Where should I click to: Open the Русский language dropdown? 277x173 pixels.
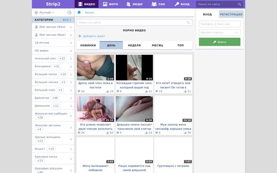[45, 12]
